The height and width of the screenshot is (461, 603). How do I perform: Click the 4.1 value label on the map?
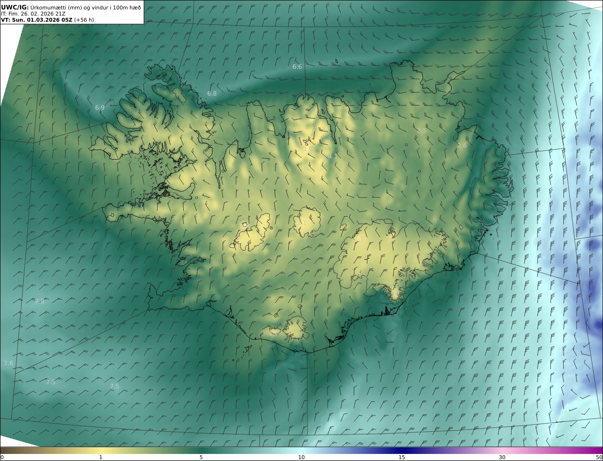point(333,156)
